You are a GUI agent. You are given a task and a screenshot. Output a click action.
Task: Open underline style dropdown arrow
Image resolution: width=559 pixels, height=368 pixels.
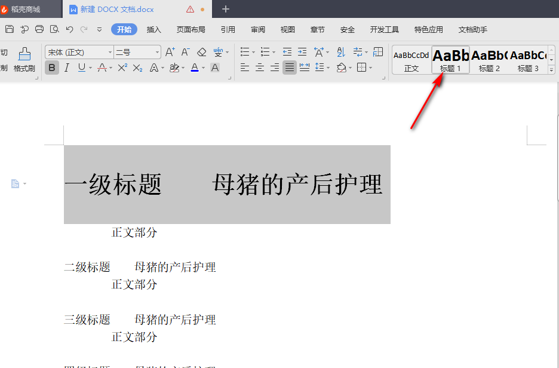coord(90,68)
